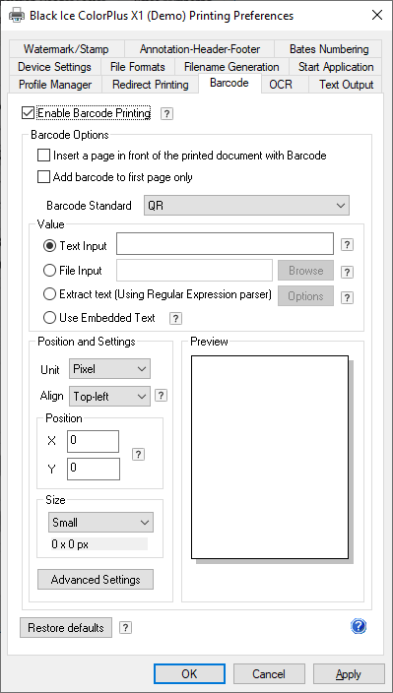Uncheck Enable Barcode Printing checkbox
Screen dimensions: 393x693
(x=28, y=113)
